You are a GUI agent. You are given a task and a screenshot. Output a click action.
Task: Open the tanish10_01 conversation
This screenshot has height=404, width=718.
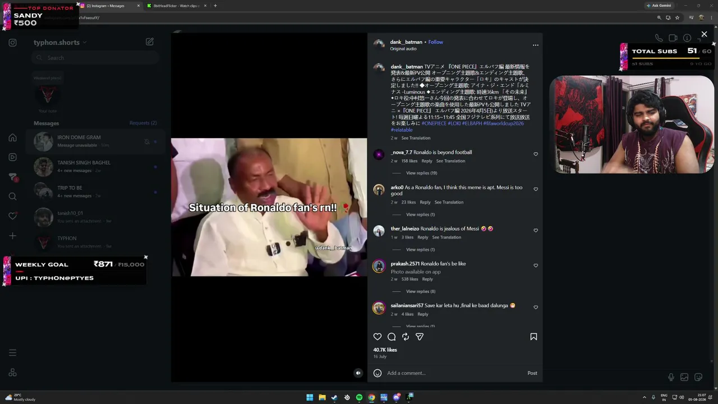tap(95, 217)
